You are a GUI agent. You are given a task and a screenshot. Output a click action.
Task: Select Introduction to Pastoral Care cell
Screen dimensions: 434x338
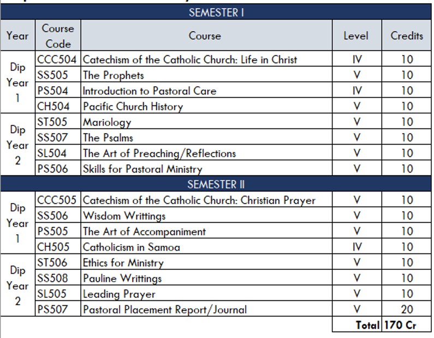pyautogui.click(x=149, y=91)
